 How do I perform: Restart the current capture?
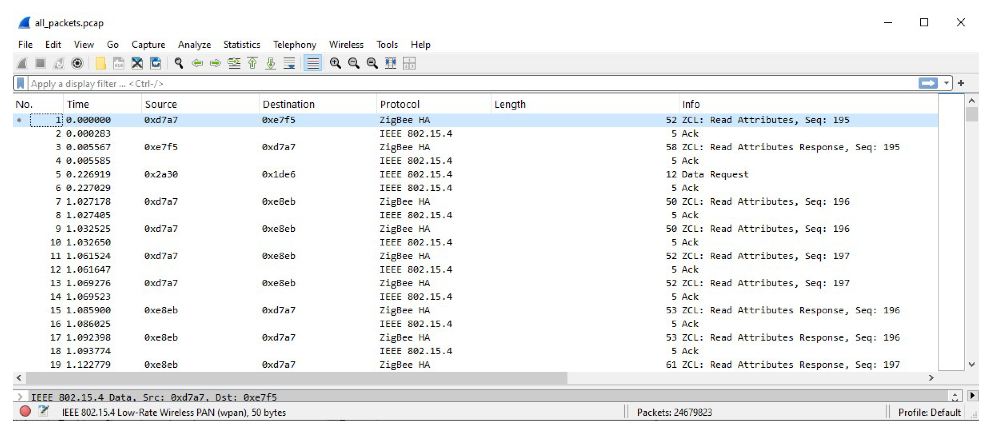[x=59, y=63]
